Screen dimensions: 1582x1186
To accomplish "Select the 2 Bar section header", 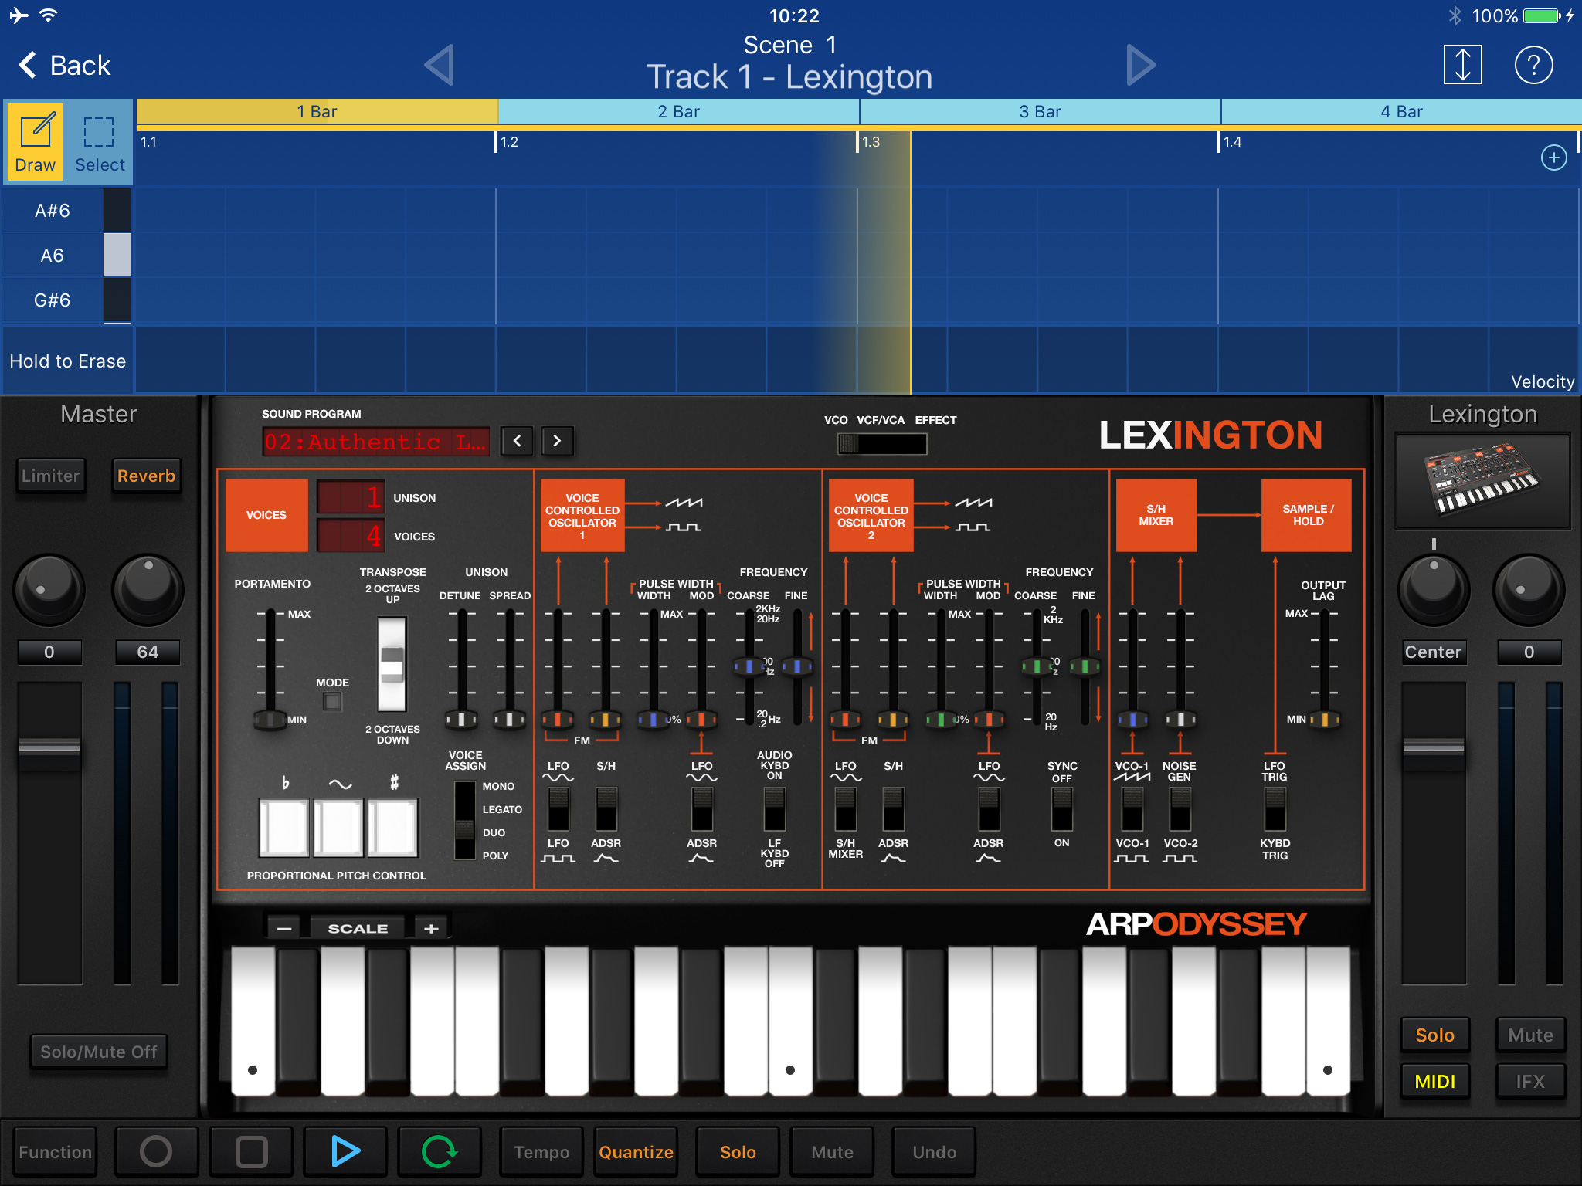I will point(680,111).
